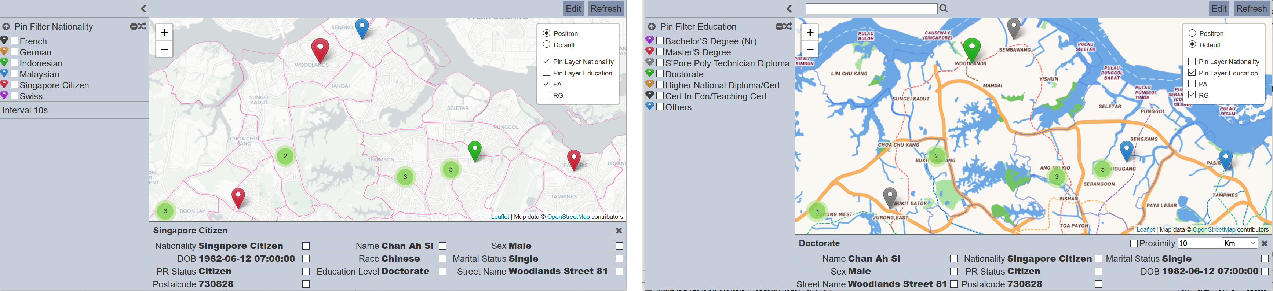Viewport: 1273px width, 291px height.
Task: Enable Pin Layer Education on Nationality map
Action: click(546, 73)
